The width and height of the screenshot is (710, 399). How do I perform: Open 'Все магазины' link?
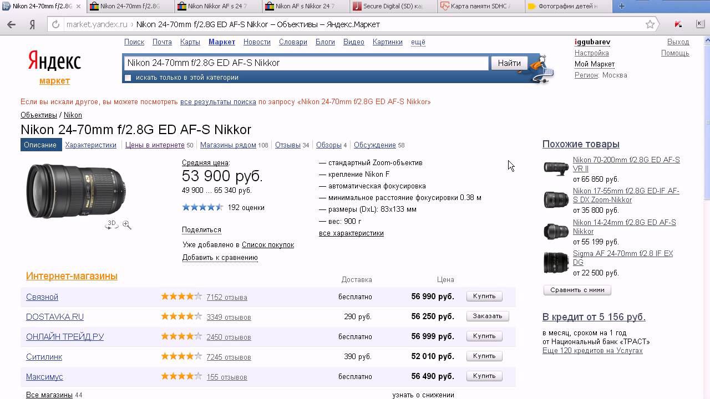pos(49,395)
